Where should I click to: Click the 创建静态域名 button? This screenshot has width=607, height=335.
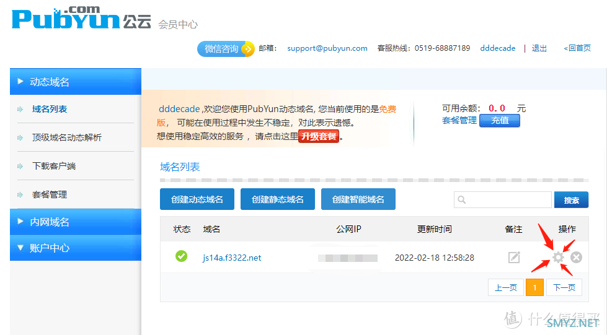(278, 199)
